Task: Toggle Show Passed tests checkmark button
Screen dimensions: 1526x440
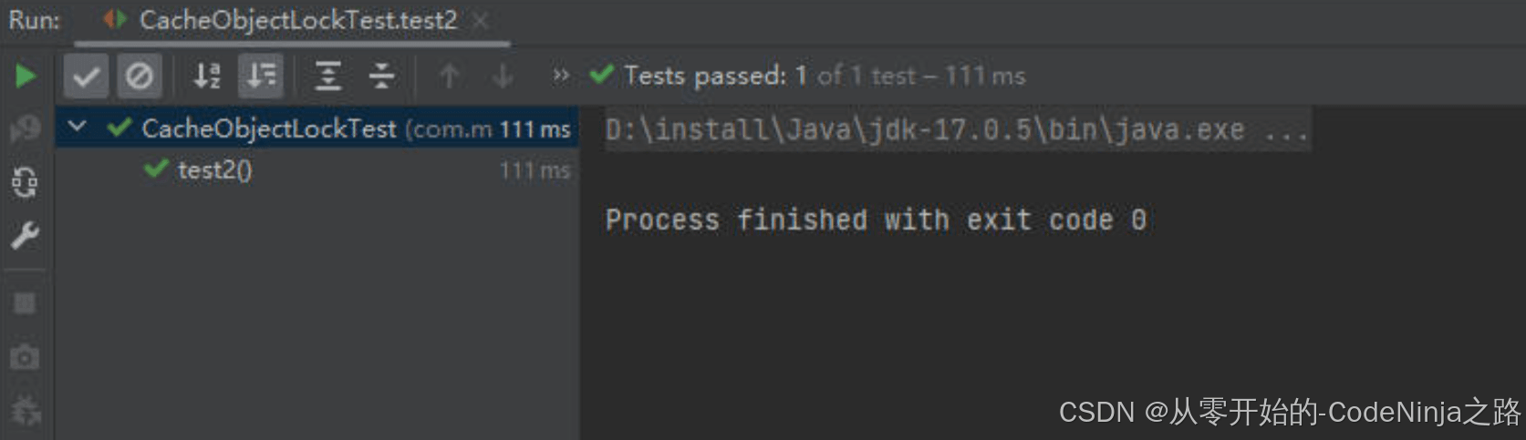Action: click(86, 76)
